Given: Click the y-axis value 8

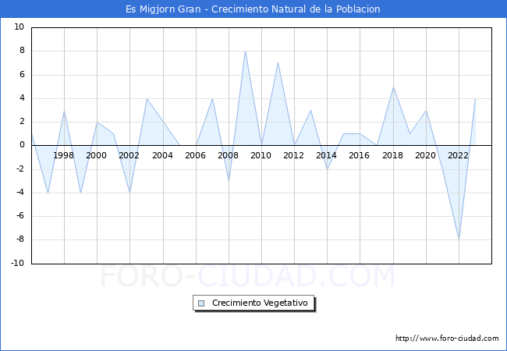Looking at the screenshot, I should point(22,51).
